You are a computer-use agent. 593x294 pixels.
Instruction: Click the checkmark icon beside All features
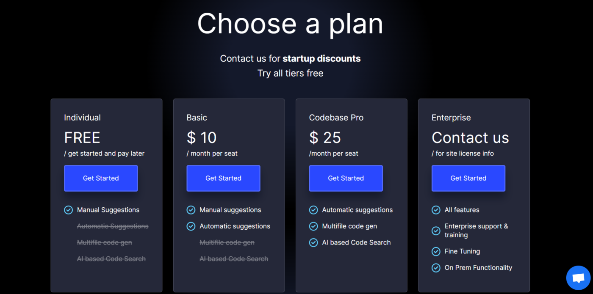pyautogui.click(x=436, y=210)
